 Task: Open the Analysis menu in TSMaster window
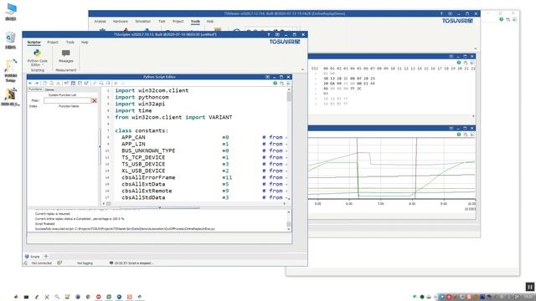tap(100, 21)
